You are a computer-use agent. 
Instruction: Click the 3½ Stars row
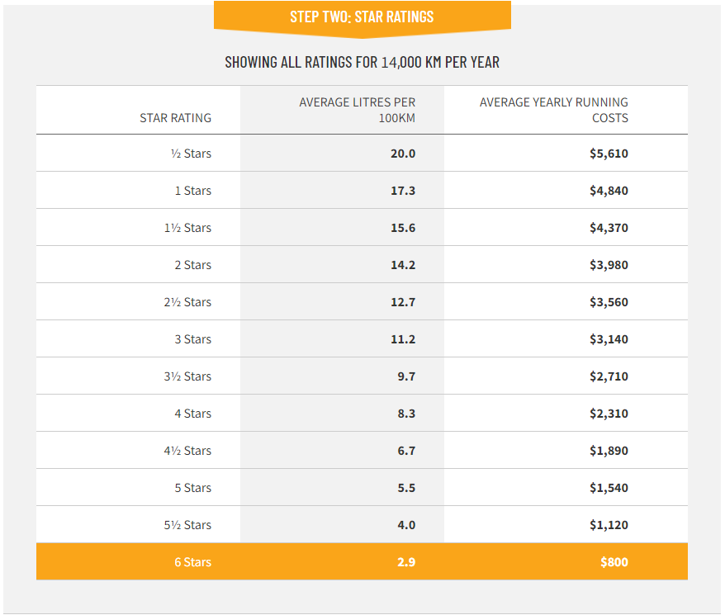(362, 376)
